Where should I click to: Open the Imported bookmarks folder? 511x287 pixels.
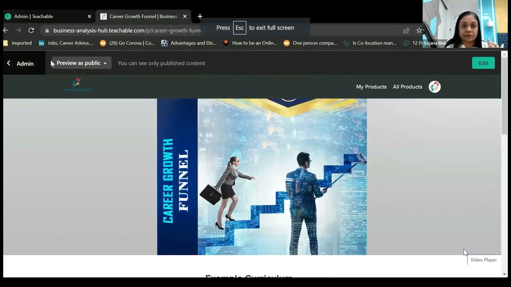18,43
